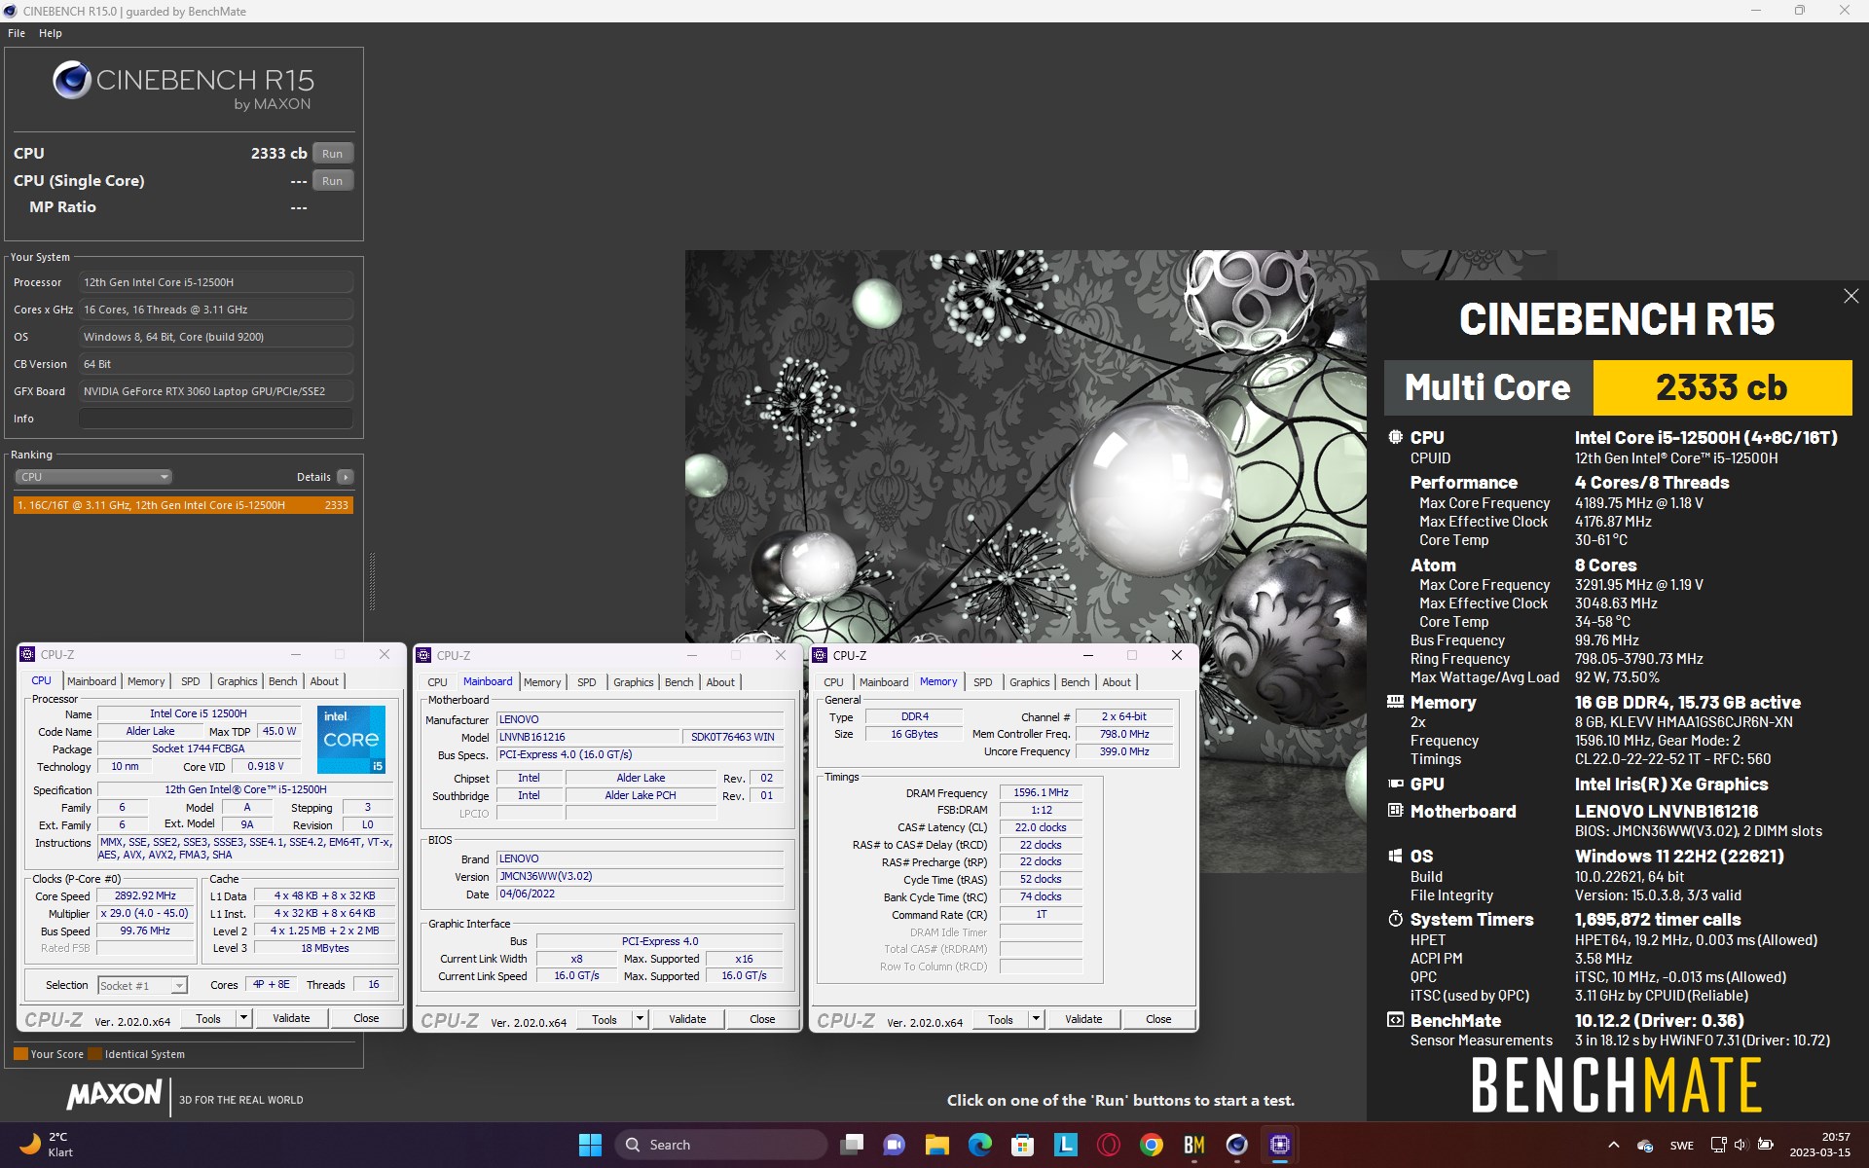1869x1168 pixels.
Task: Open Graphics tab in first CPU-Z window
Action: (238, 681)
